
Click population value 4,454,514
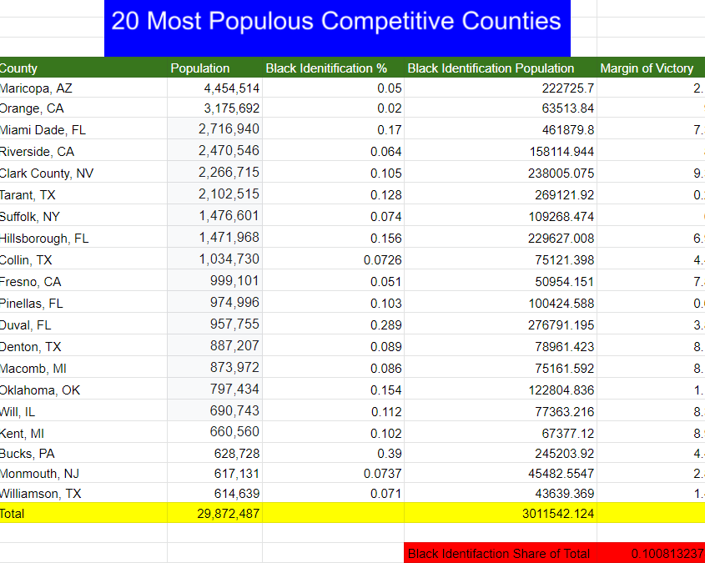pos(215,88)
